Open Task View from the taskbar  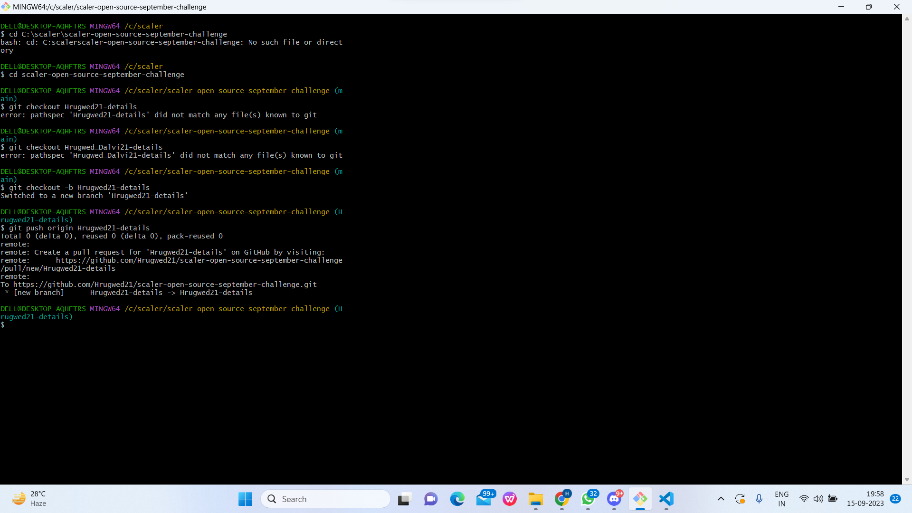click(403, 499)
